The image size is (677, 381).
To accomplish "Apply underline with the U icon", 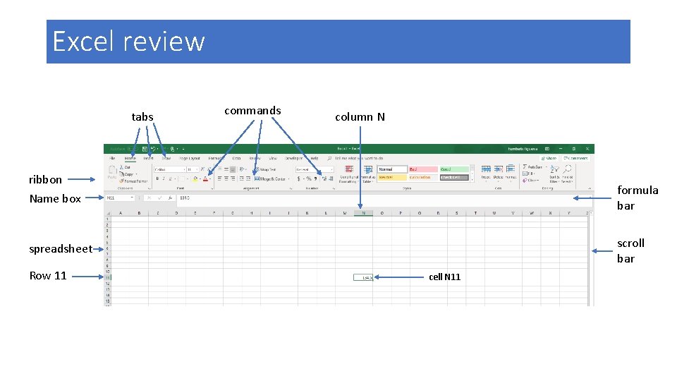I will (170, 179).
